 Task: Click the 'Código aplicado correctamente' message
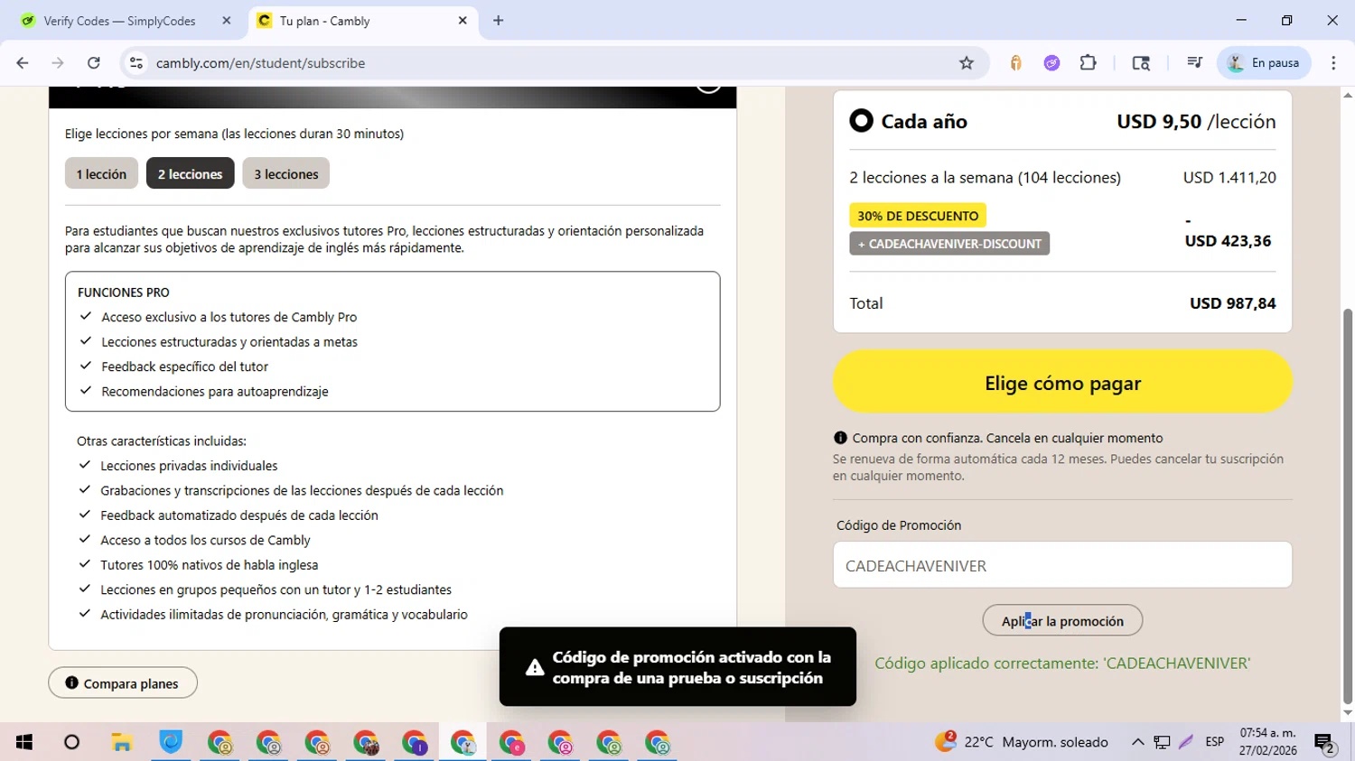click(1062, 664)
